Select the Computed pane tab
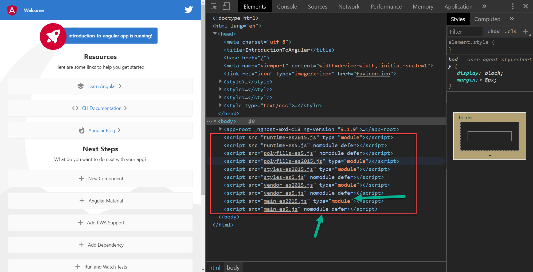This screenshot has width=533, height=272. [487, 19]
